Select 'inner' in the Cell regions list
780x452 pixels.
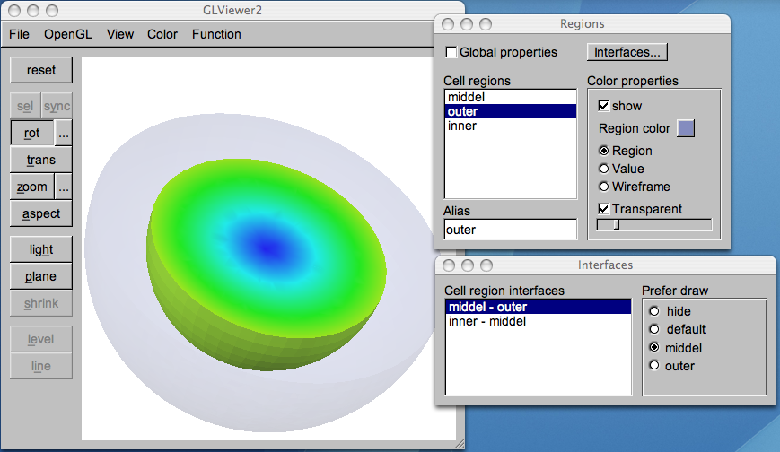511,126
